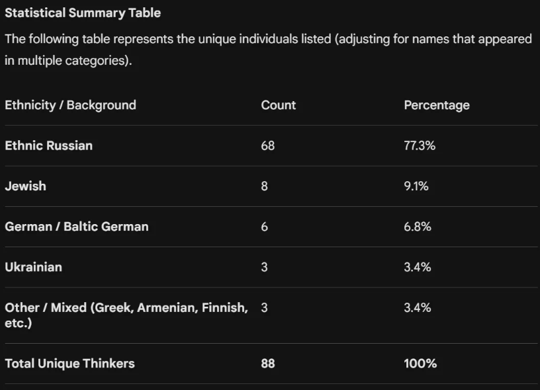The image size is (540, 390).
Task: Click the Other / Mixed 3.4% cell
Action: pos(418,307)
